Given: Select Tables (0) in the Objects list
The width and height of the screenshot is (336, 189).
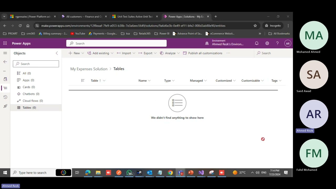Looking at the screenshot, I should pyautogui.click(x=36, y=108).
